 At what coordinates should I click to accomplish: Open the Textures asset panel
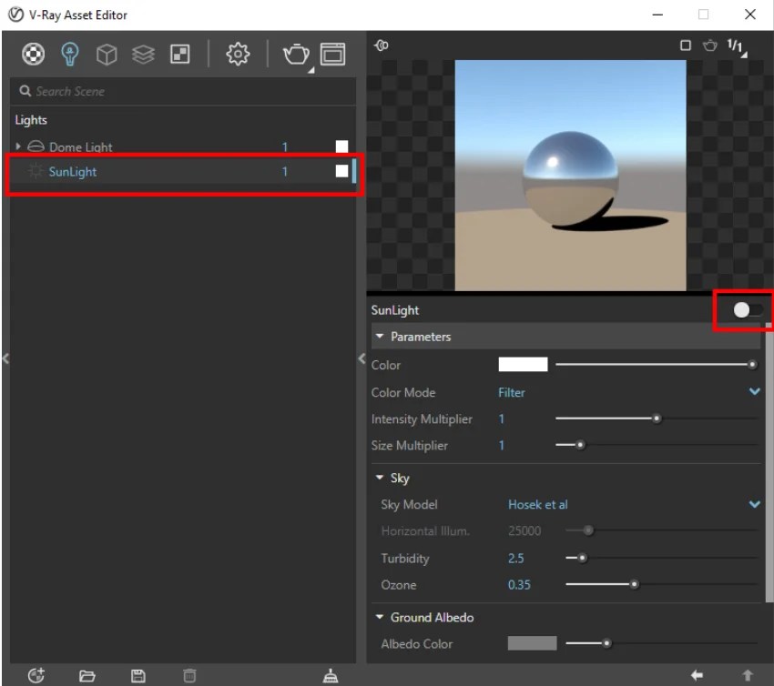click(x=143, y=54)
